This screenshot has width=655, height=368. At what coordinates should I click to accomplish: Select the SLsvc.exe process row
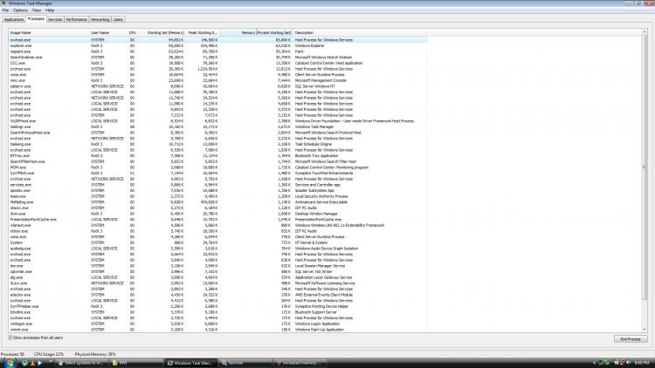217,283
